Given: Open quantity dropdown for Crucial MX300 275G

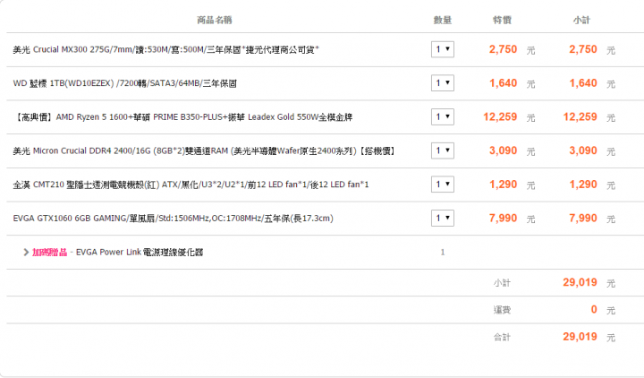Looking at the screenshot, I should [x=443, y=49].
